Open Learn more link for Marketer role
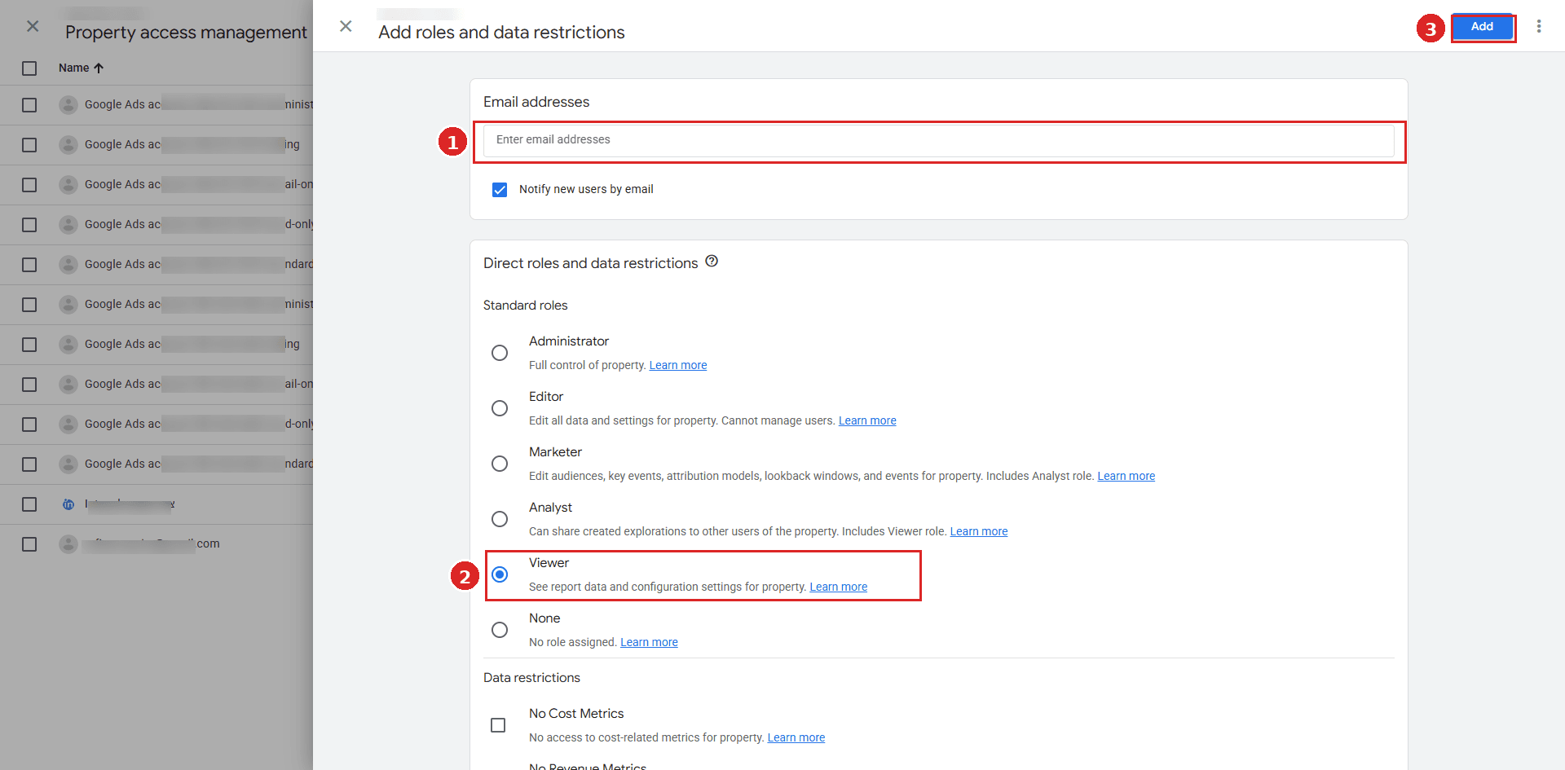The height and width of the screenshot is (770, 1565). [x=1126, y=476]
